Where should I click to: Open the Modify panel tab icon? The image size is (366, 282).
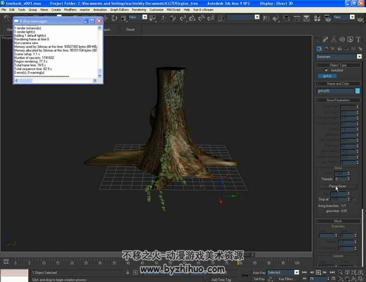325,39
